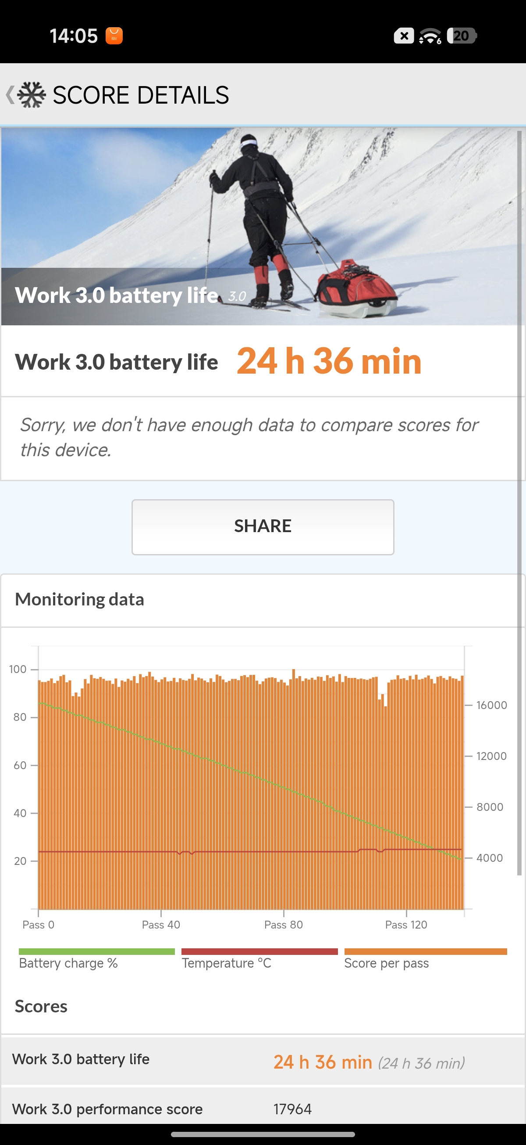Tap the SCORE DETAILS title
The height and width of the screenshot is (1145, 526).
(x=141, y=95)
